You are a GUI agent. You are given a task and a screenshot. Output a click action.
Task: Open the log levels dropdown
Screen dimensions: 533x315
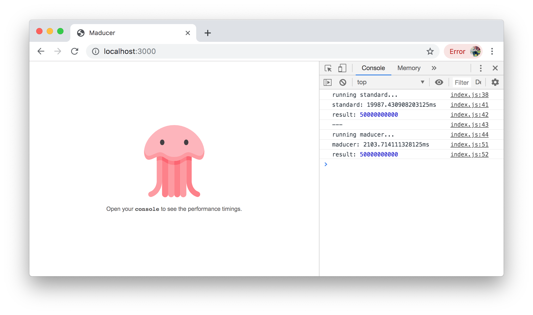point(478,82)
